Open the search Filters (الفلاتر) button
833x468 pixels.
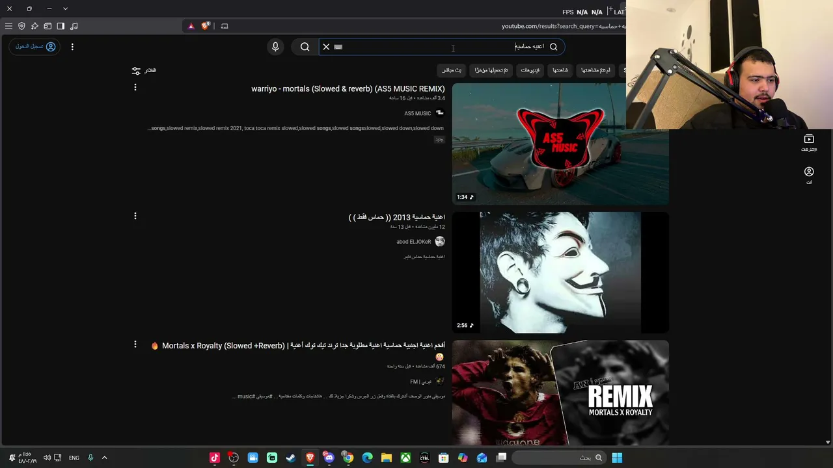(144, 70)
